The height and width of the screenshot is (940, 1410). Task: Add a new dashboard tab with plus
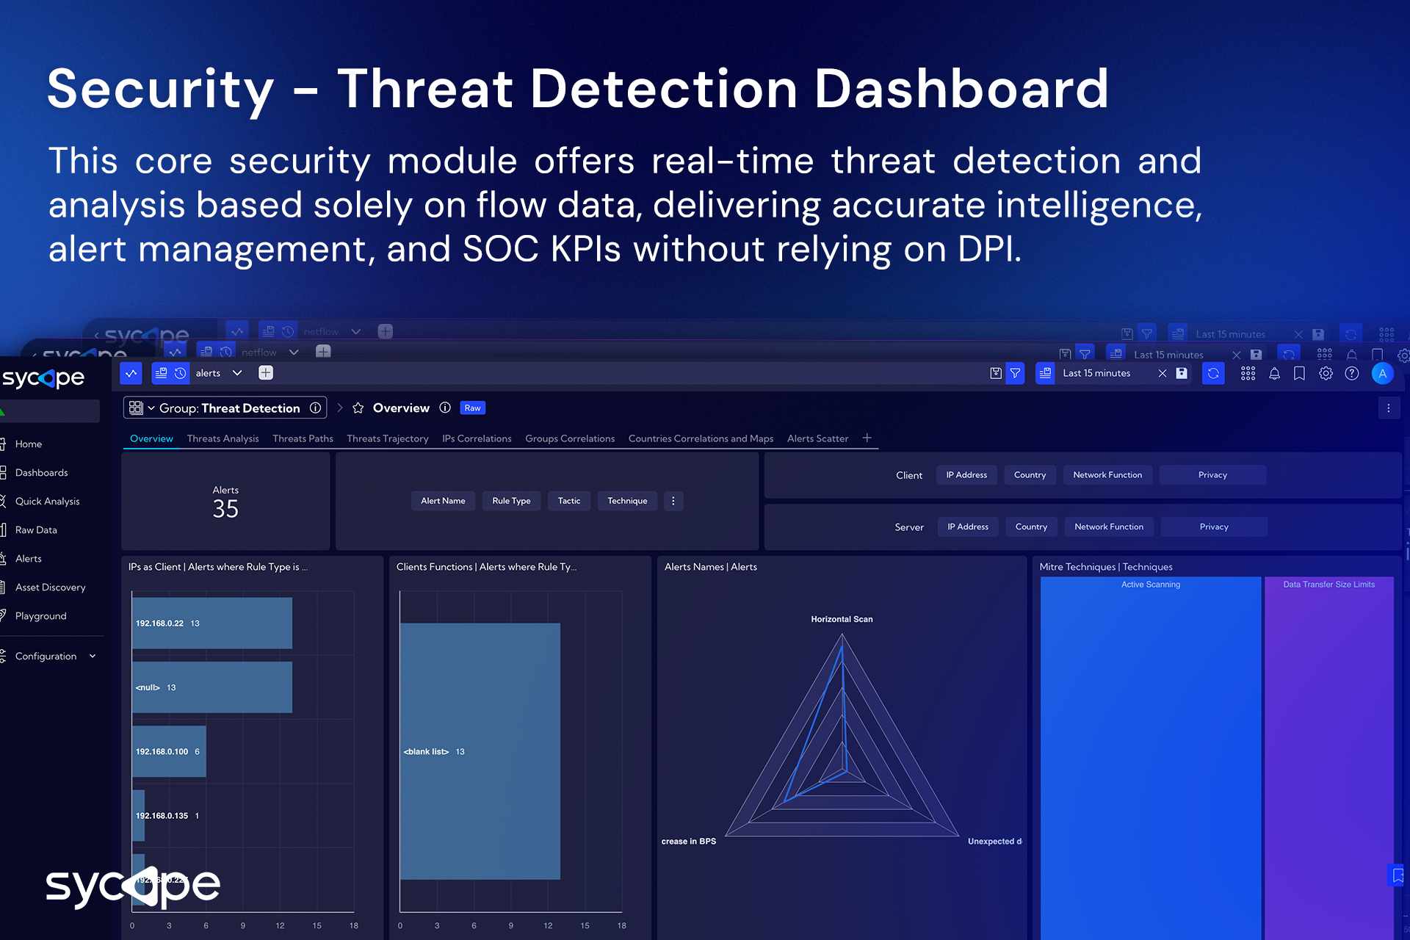pyautogui.click(x=867, y=438)
